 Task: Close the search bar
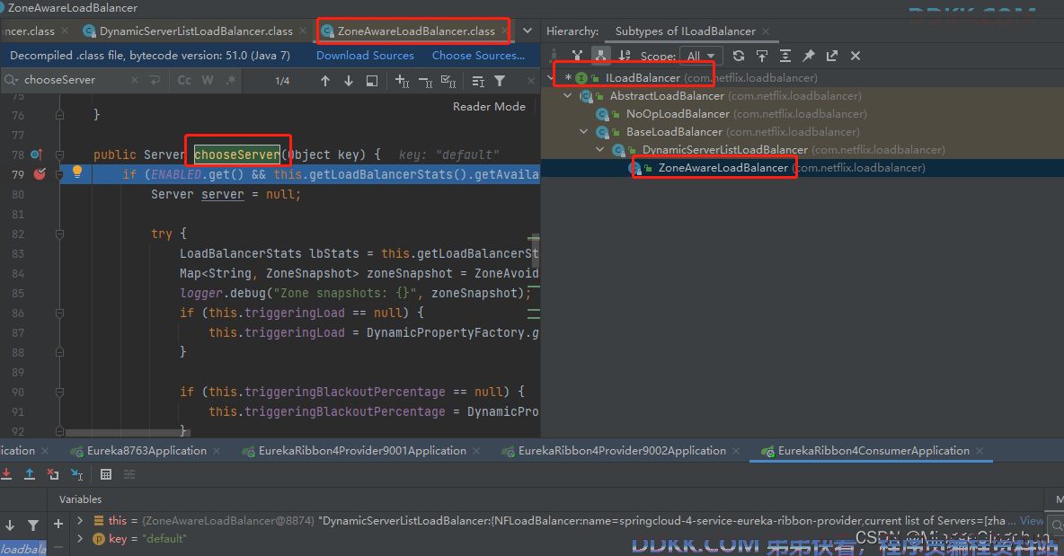tap(530, 81)
